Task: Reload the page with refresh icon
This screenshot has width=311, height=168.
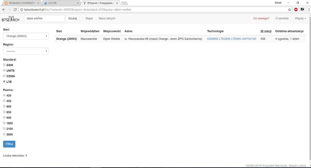Action: click(x=15, y=10)
